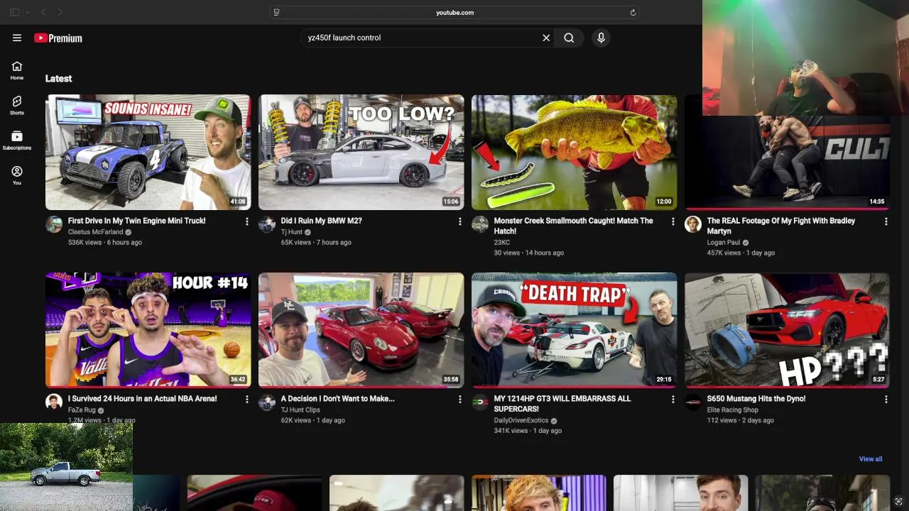Open Logan Paul channel name
909x511 pixels.
723,243
